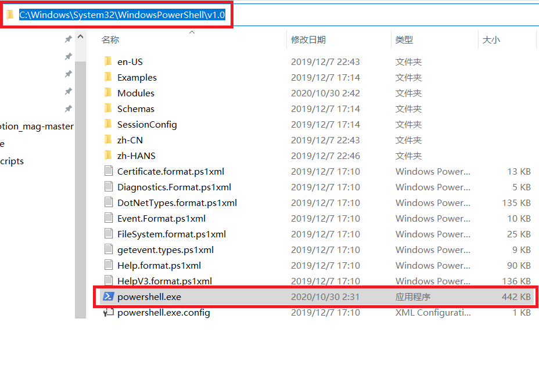Screen dimensions: 539x376
Task: Click the zh-HANS folder icon
Action: pyautogui.click(x=108, y=156)
